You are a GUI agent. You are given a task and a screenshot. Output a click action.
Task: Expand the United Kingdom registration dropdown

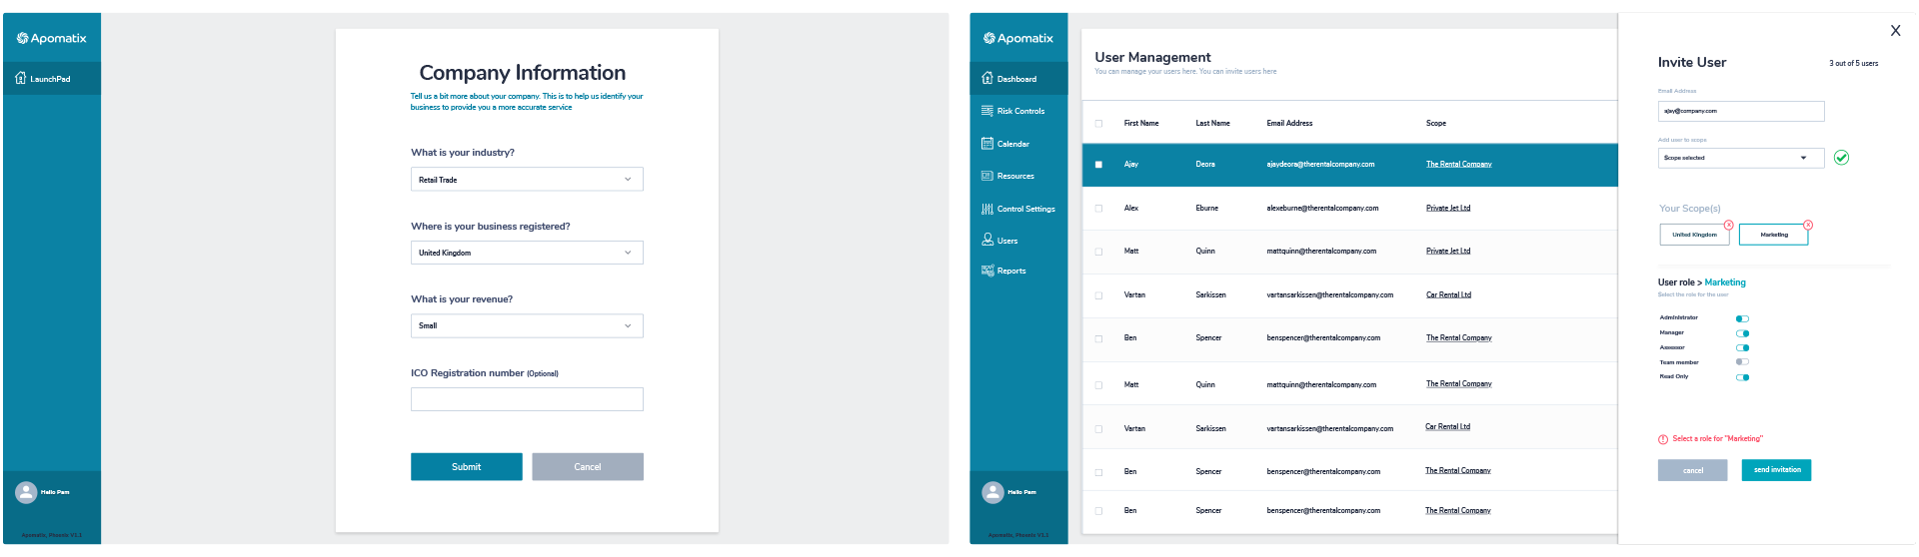click(x=527, y=253)
